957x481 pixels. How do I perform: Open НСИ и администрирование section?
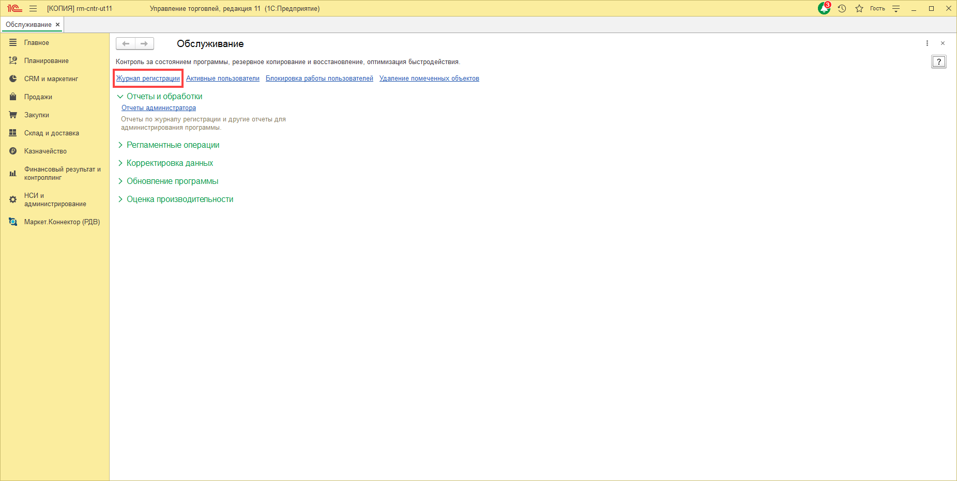(x=55, y=199)
